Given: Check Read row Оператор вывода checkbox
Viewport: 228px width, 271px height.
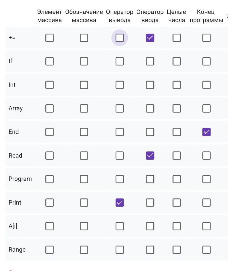Looking at the screenshot, I should [119, 155].
